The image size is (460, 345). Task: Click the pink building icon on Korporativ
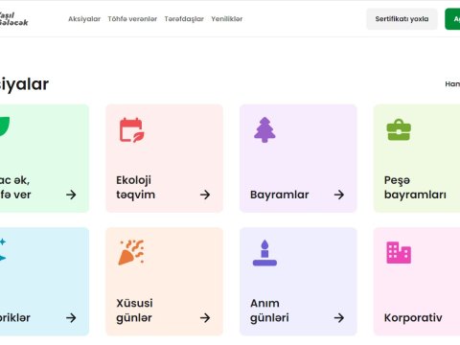pos(399,252)
